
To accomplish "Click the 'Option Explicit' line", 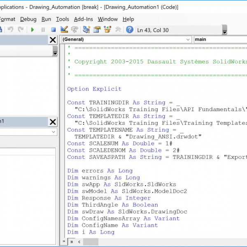I will click(94, 89).
